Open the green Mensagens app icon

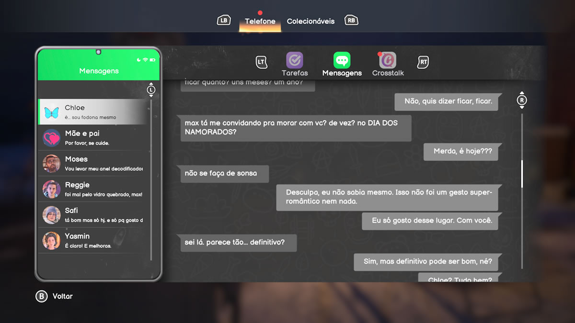(342, 60)
